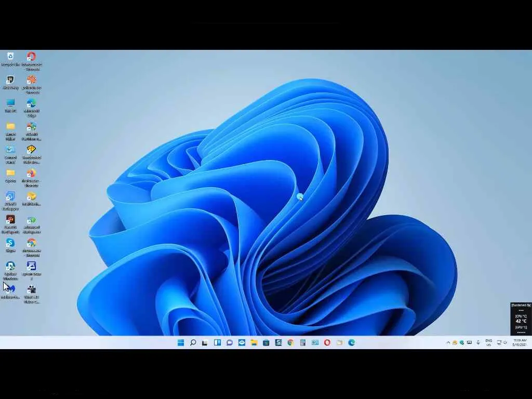Select the Control Panel desktop icon
Image resolution: width=532 pixels, height=399 pixels.
pyautogui.click(x=10, y=154)
